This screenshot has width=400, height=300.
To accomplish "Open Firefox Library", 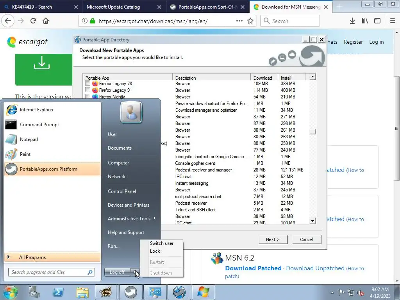I will [x=365, y=21].
